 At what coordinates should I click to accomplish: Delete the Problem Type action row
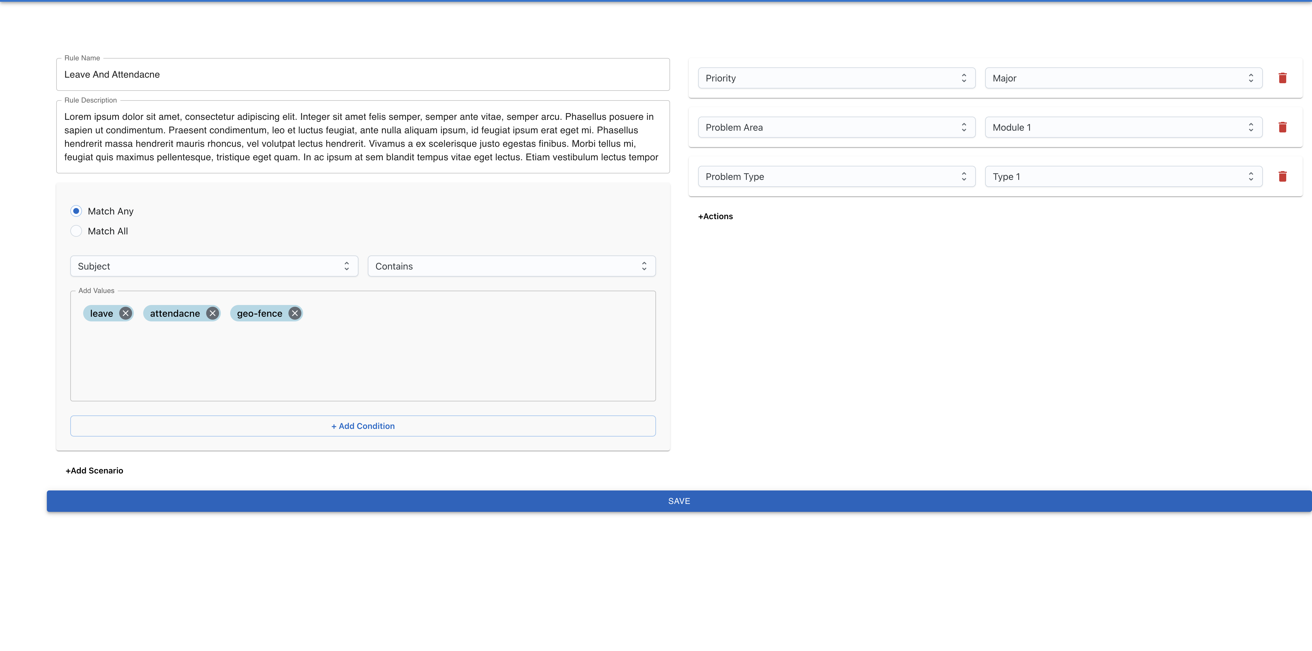click(1282, 177)
